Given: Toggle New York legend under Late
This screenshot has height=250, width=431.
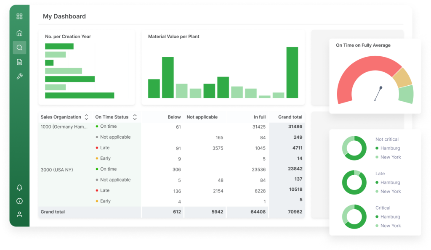Looking at the screenshot, I should (390, 192).
